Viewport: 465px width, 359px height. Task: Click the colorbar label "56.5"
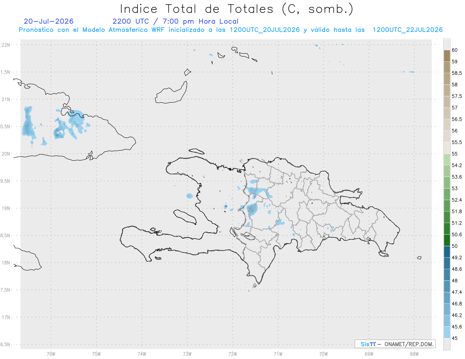[x=456, y=119]
